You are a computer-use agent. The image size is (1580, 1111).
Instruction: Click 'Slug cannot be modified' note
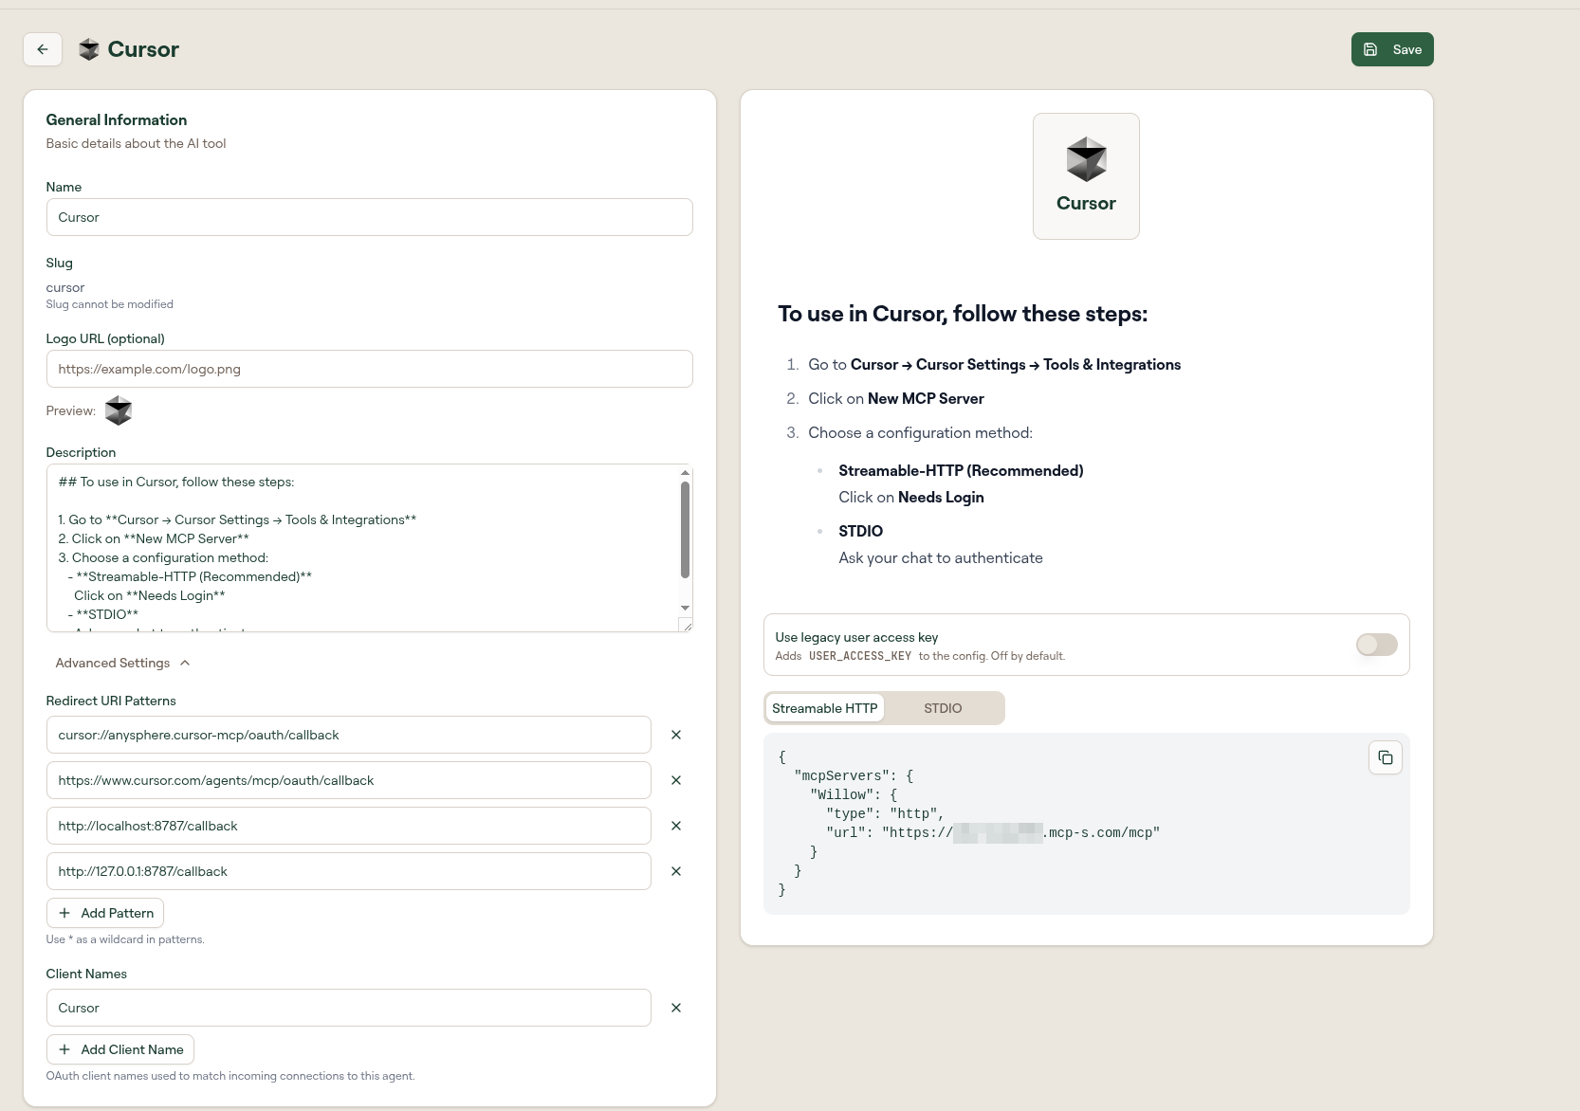pos(110,304)
